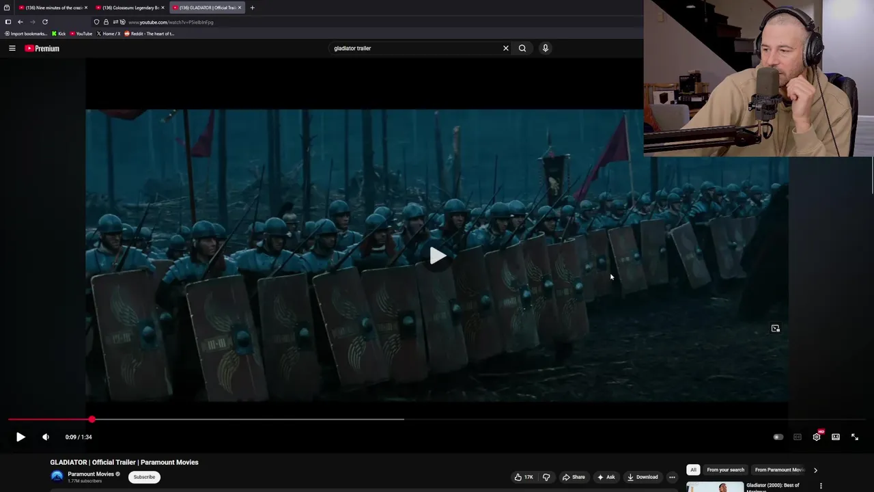Viewport: 874px width, 492px height.
Task: Toggle the browser sidebar button
Action: pos(8,22)
